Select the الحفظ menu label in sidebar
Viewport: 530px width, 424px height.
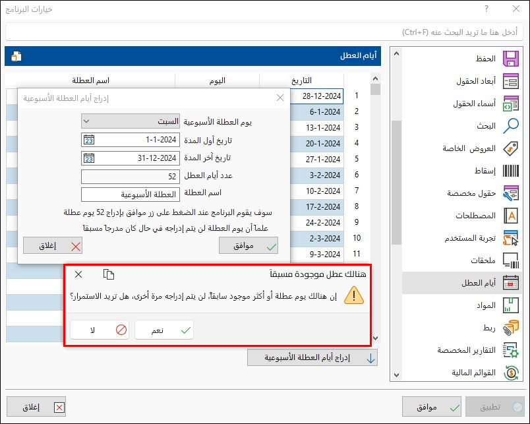pos(486,59)
